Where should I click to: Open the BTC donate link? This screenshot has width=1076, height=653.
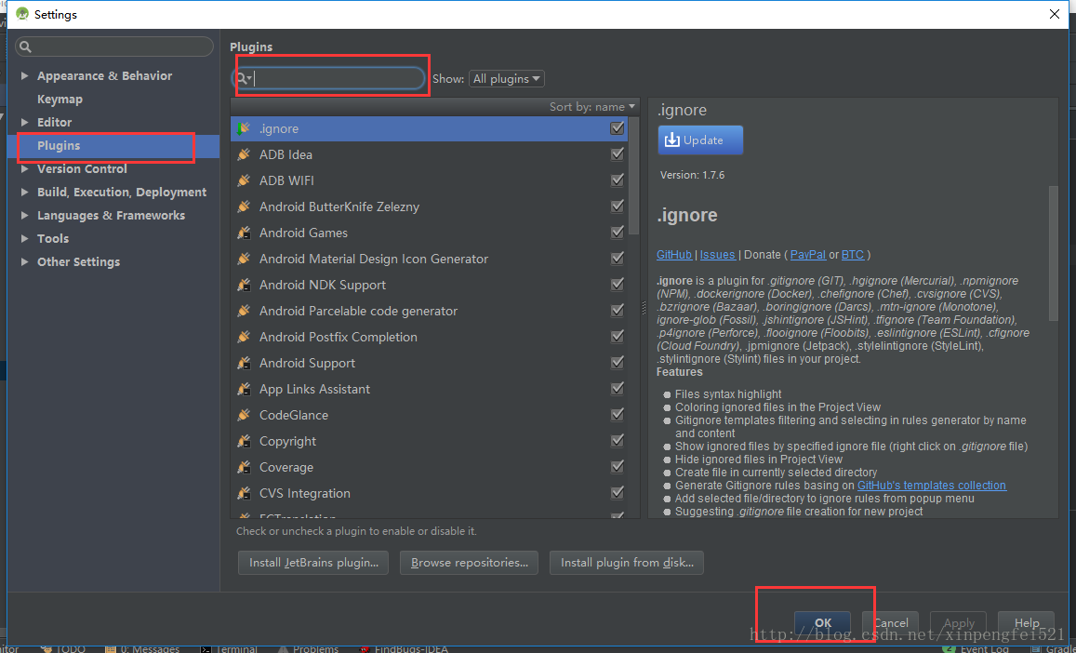[x=853, y=255]
